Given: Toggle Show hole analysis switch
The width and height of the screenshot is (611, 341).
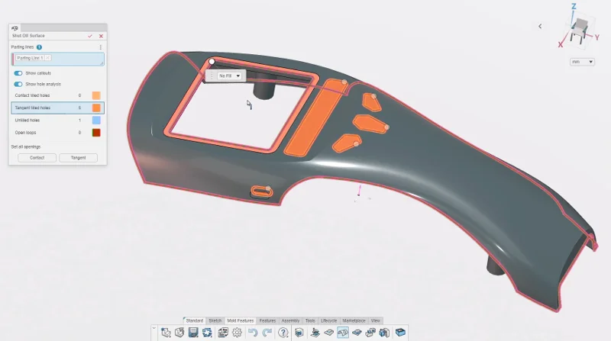Looking at the screenshot, I should click(x=18, y=84).
